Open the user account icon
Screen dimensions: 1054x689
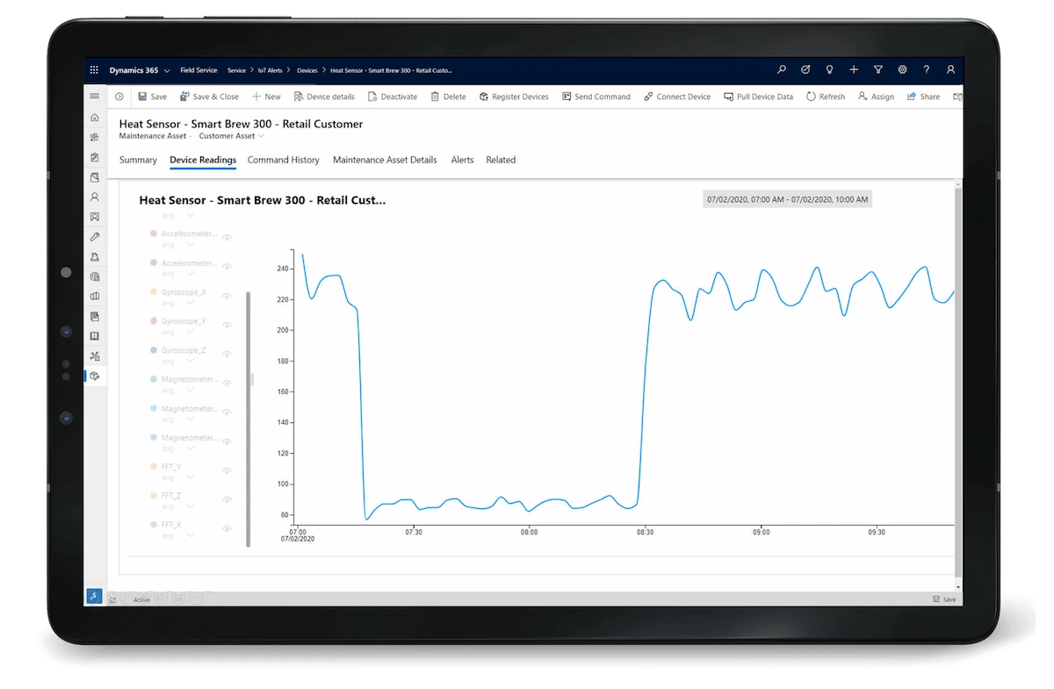pyautogui.click(x=950, y=70)
